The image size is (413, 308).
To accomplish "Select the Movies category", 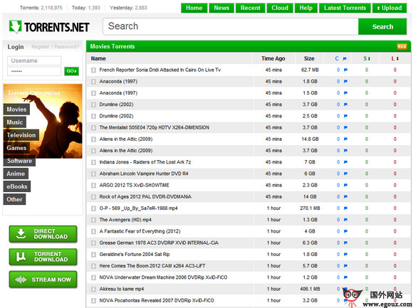I will click(16, 110).
